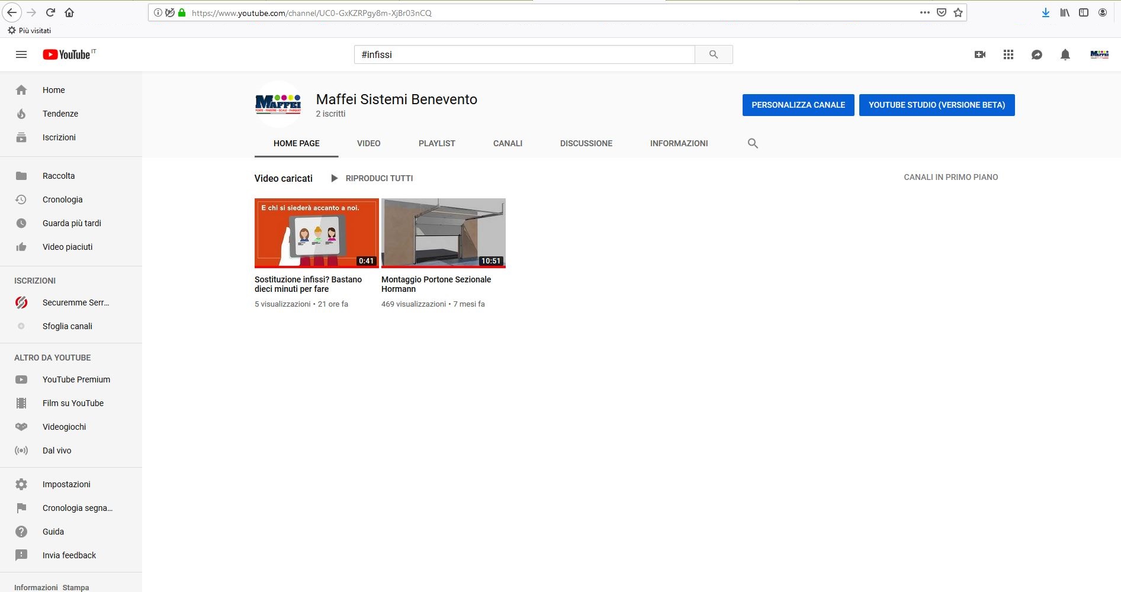
Task: Click the green padlock security icon
Action: 182,12
